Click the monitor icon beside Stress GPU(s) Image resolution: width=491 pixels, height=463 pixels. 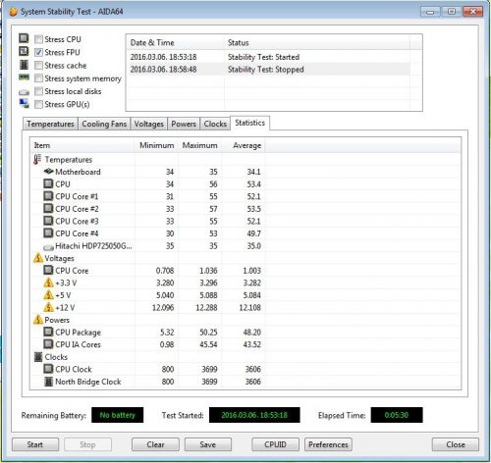click(x=24, y=103)
